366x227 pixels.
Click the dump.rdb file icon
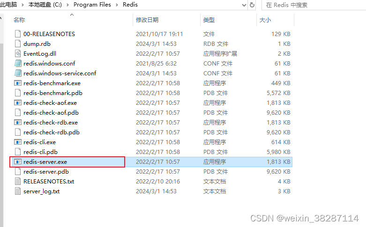[18, 44]
